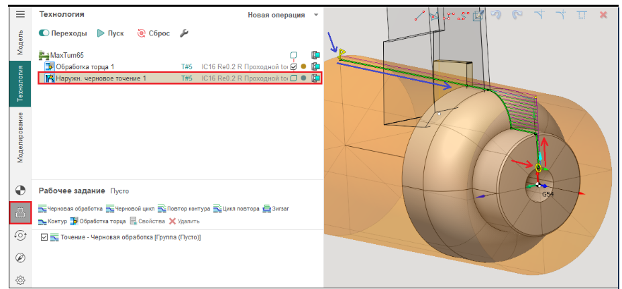Switch to the Моделирование tab
Screen dimensions: 622x289
tap(20, 137)
